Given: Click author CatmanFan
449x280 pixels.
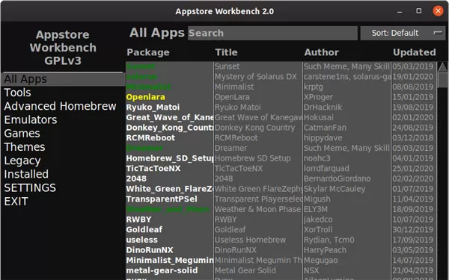Looking at the screenshot, I should [x=325, y=128].
